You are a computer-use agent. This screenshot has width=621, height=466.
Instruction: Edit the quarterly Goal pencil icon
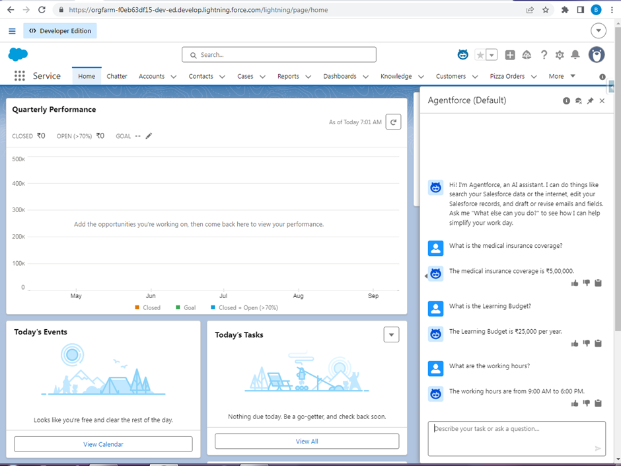point(149,136)
